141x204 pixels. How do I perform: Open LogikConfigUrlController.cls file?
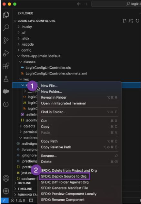48,68
